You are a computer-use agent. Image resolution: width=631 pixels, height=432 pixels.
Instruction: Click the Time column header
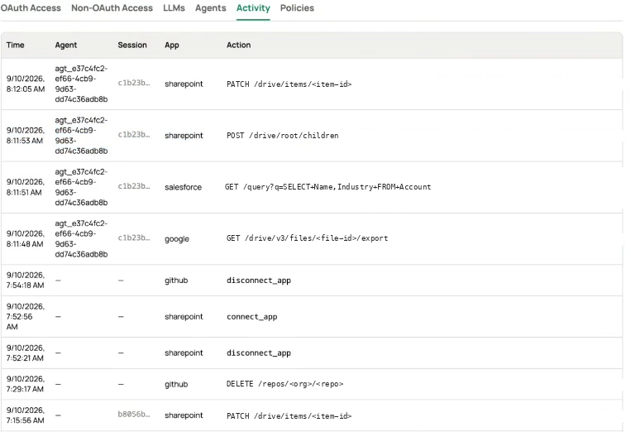(x=15, y=45)
